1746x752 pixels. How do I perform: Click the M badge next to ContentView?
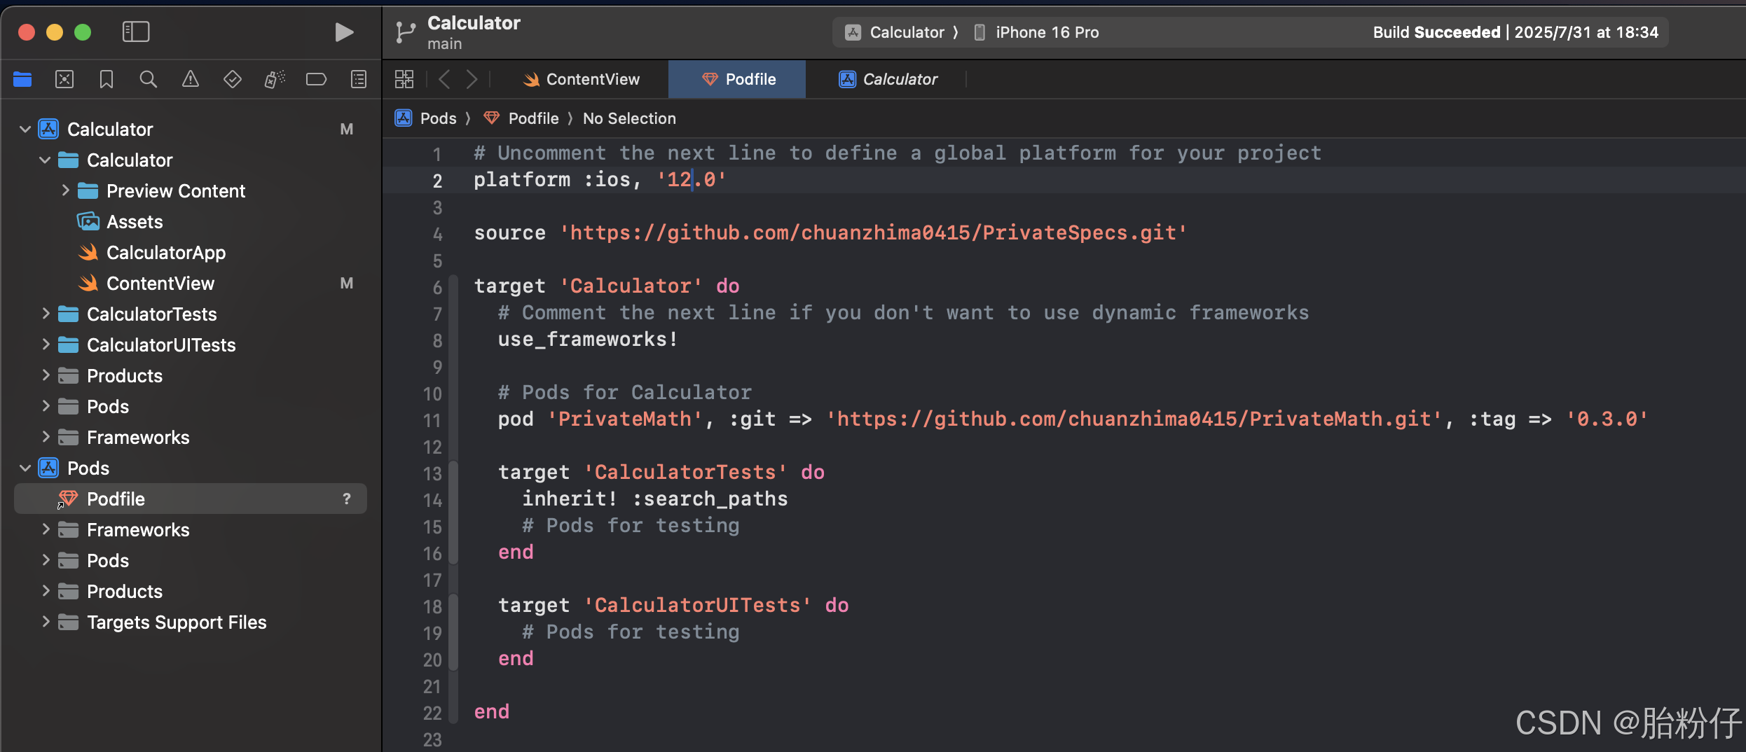[x=347, y=283]
